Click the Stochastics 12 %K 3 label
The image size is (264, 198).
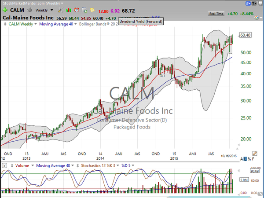click(98, 166)
